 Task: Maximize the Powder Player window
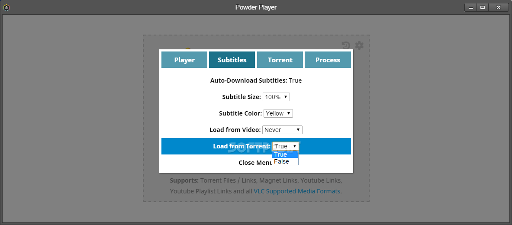click(x=482, y=7)
